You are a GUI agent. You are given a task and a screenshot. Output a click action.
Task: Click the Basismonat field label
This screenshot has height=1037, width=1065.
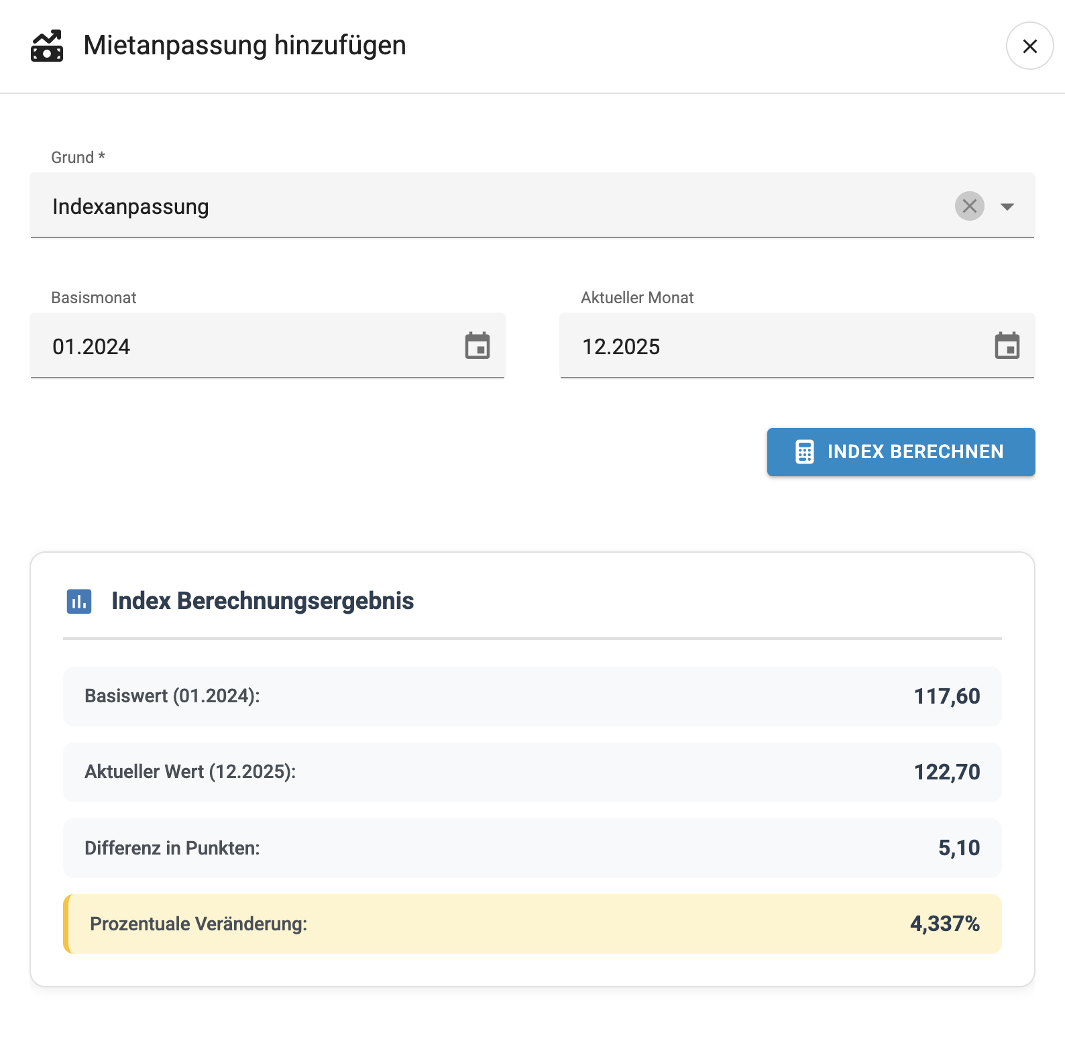[94, 298]
